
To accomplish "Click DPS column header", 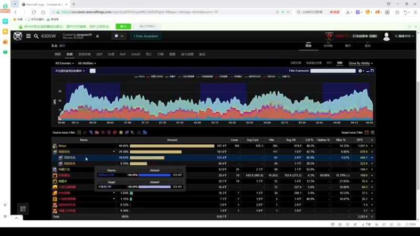I will [360, 140].
